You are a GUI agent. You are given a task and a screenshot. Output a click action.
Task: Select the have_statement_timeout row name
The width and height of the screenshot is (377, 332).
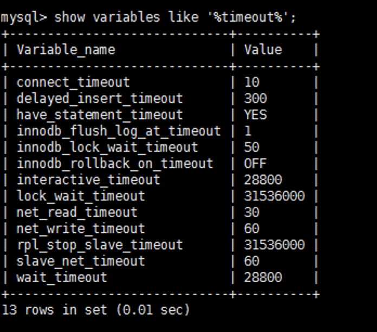click(x=100, y=115)
